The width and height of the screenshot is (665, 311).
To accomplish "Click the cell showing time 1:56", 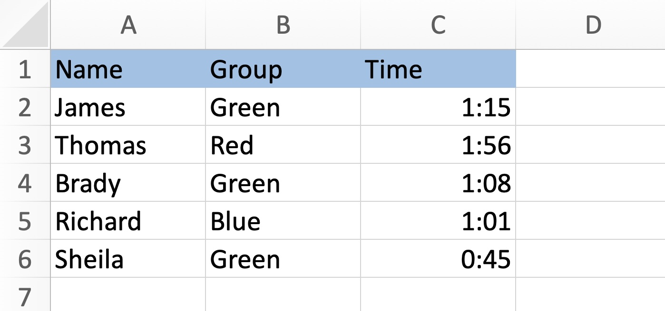I will pos(438,145).
